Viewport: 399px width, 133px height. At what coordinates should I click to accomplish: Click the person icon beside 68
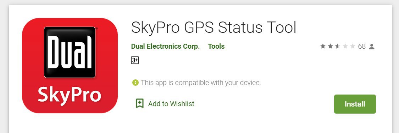[x=372, y=47]
